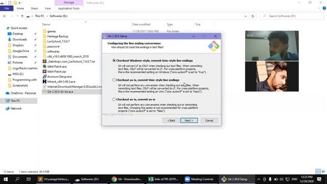Select the password folder

(53, 47)
